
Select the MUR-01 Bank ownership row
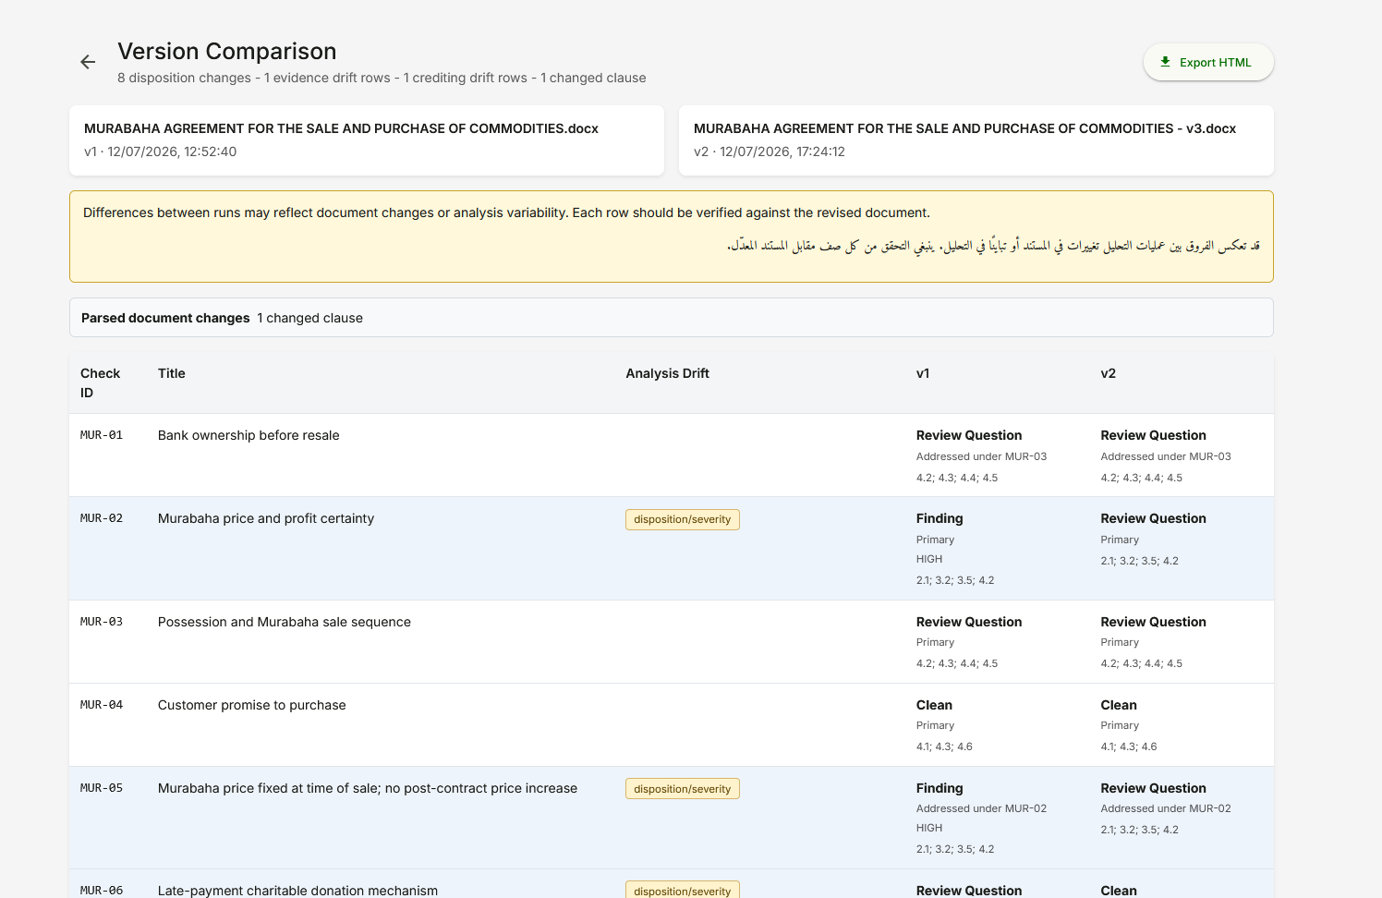(672, 455)
